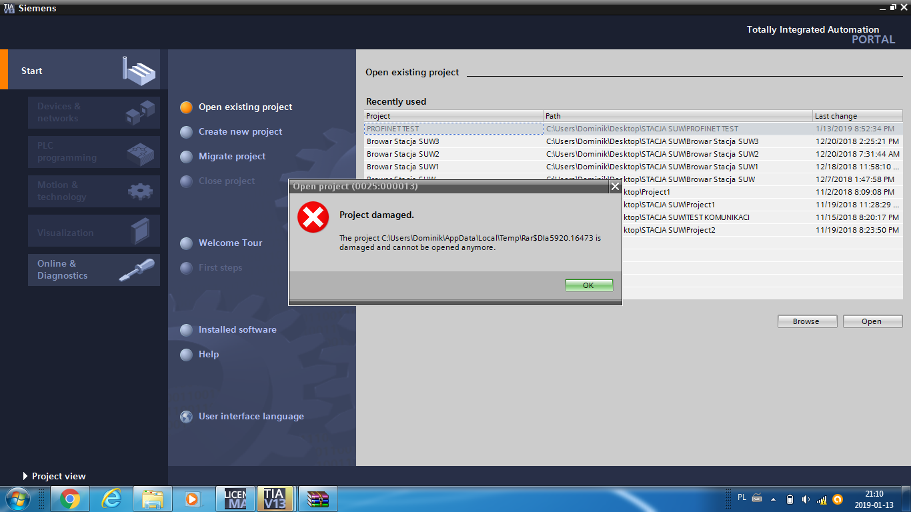Select the Browar Stacja SUW3 project name

pos(403,141)
